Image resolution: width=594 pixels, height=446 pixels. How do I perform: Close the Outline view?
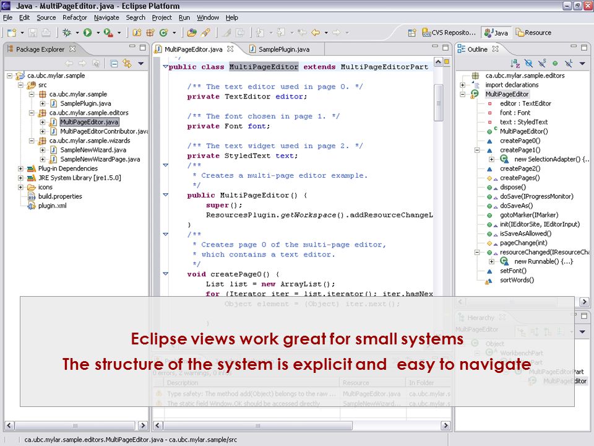pos(495,49)
